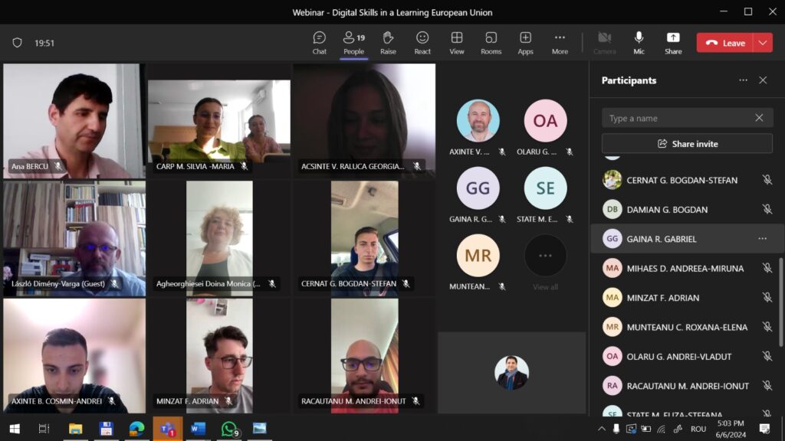Open more options for GAINA R. GABRIEL

[x=762, y=239]
